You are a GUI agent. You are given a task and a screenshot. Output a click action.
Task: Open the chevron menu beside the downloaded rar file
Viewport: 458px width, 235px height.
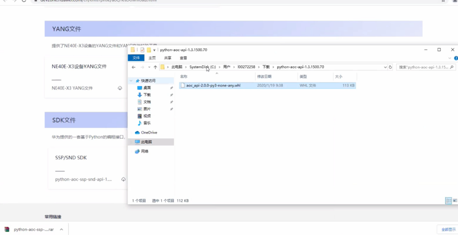pos(61,229)
